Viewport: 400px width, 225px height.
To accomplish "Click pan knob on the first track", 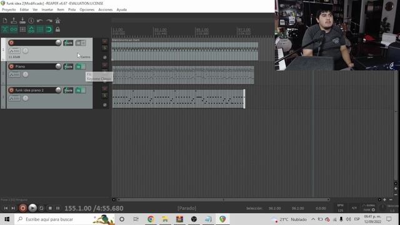I will tap(25, 51).
